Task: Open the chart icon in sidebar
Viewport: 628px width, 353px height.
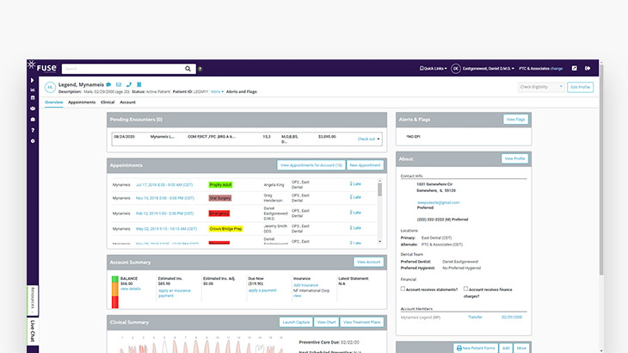Action: point(33,90)
